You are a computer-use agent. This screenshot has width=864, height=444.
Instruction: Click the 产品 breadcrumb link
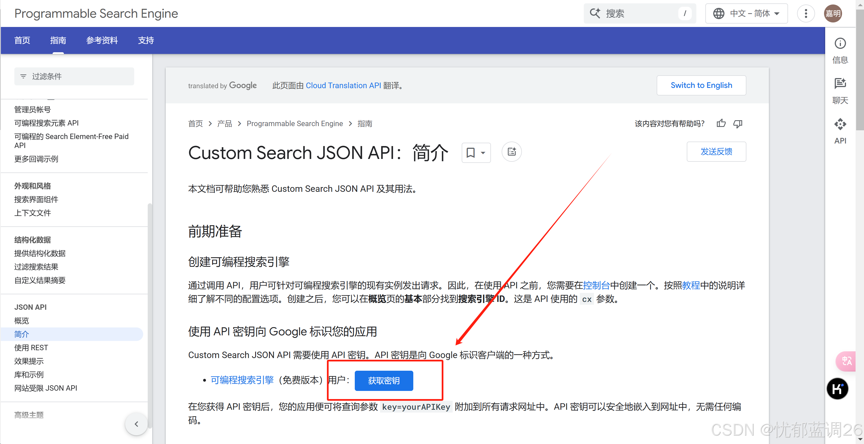[225, 124]
